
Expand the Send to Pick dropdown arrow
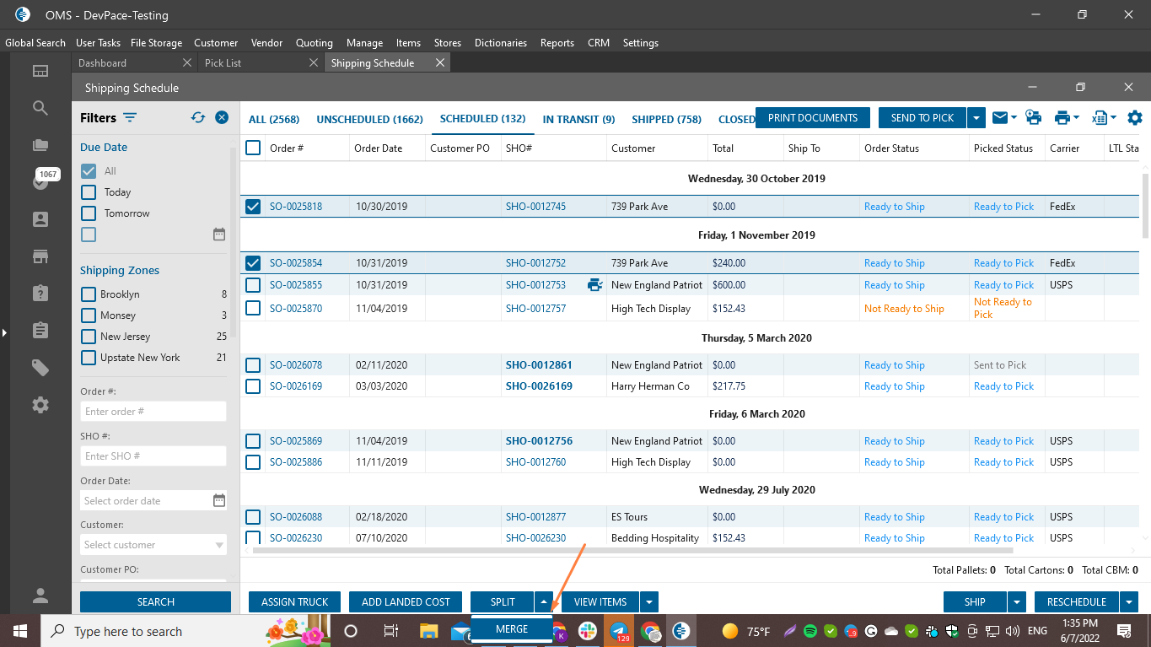click(976, 118)
